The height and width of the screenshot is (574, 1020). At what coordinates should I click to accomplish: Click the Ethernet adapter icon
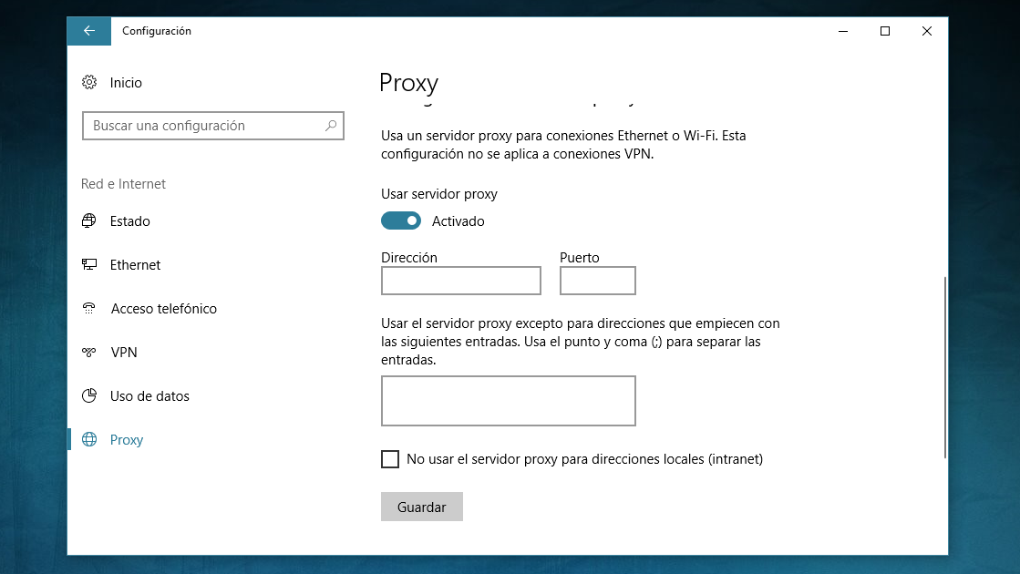tap(88, 264)
